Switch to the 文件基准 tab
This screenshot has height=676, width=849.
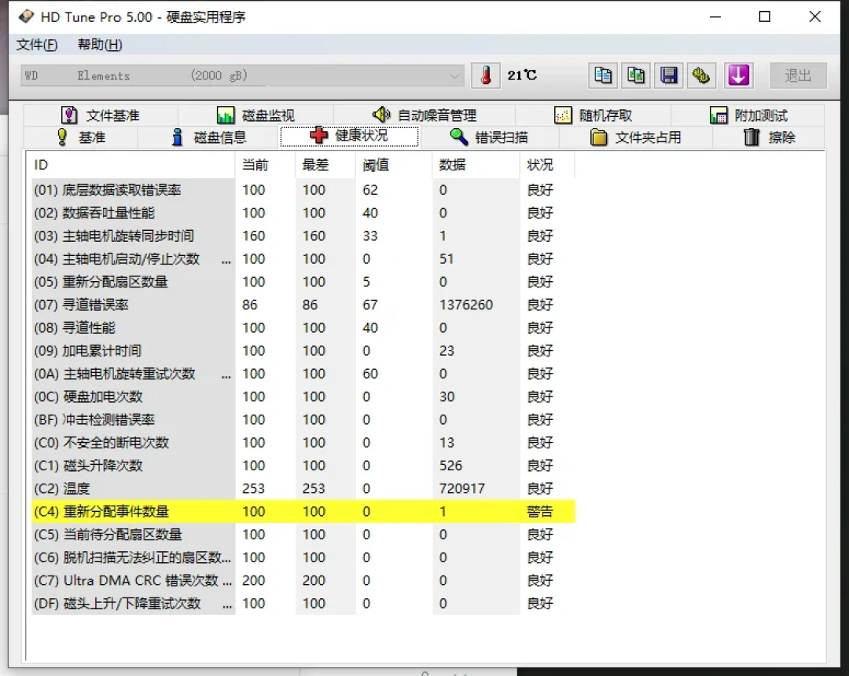100,115
